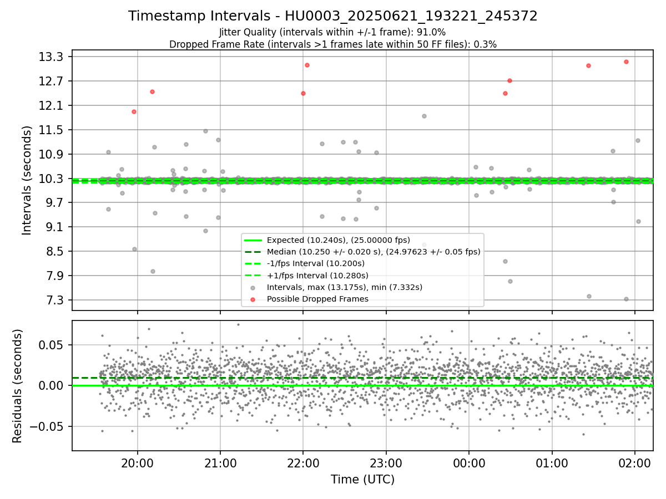Click the 00:00 time tick label

pos(469,463)
